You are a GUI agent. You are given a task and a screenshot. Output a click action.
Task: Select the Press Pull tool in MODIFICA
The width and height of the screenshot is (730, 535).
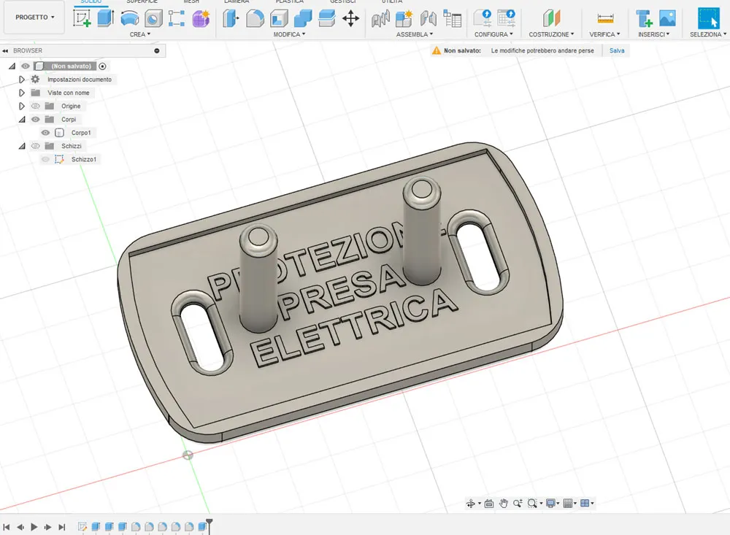[231, 18]
